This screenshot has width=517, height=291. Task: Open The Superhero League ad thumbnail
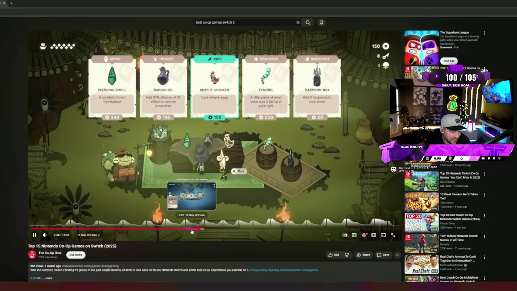point(422,48)
